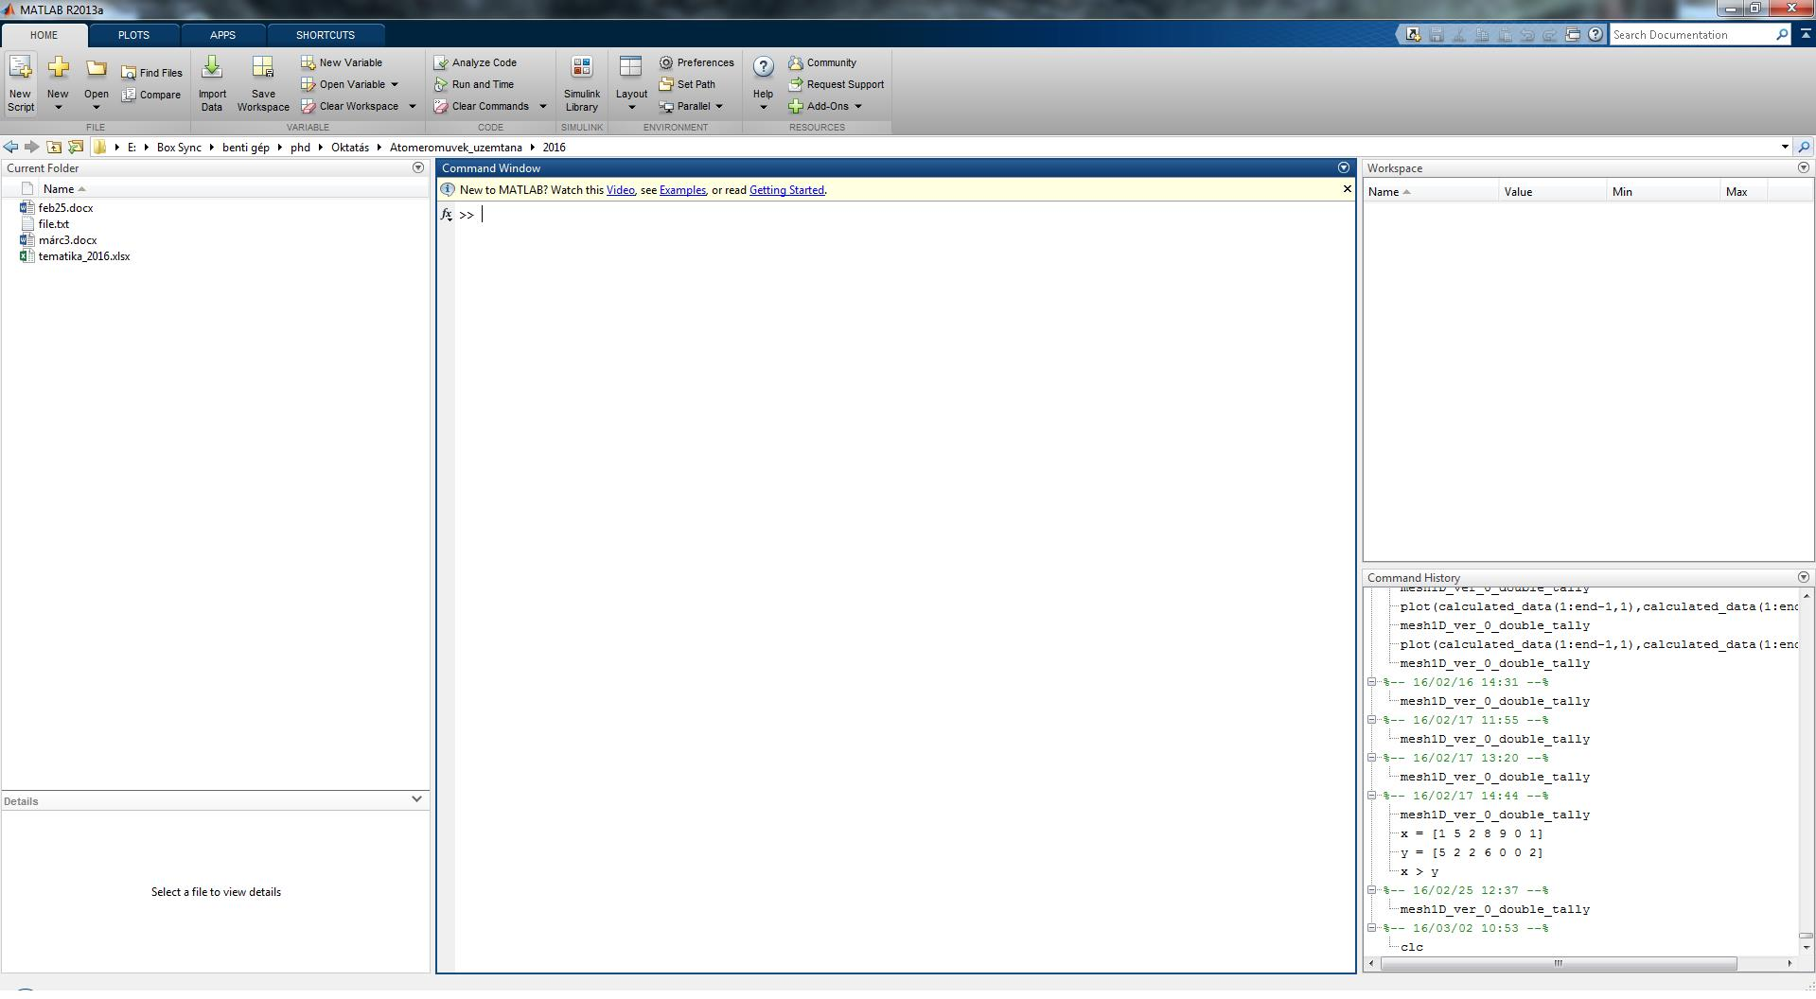Click the switch windows icon in quick access toolbar
The image size is (1816, 999).
1573,35
